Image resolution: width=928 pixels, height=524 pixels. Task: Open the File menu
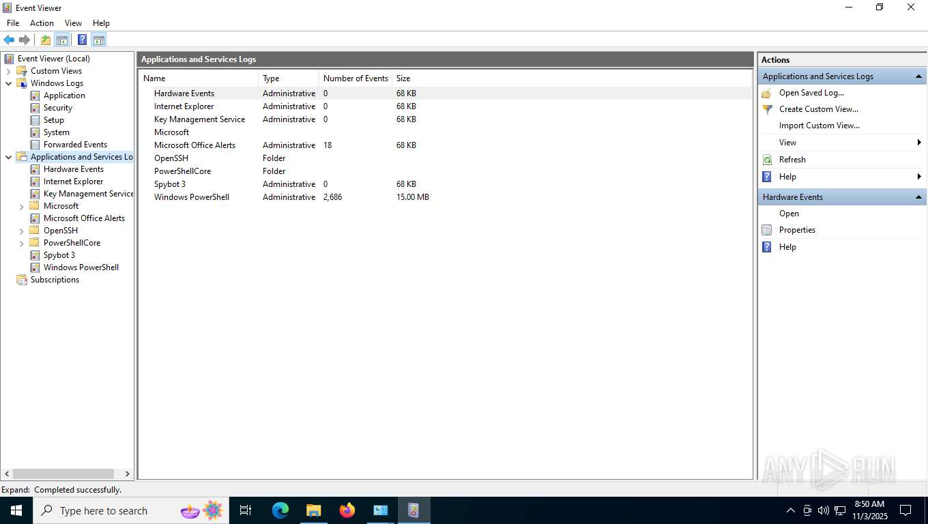click(13, 23)
